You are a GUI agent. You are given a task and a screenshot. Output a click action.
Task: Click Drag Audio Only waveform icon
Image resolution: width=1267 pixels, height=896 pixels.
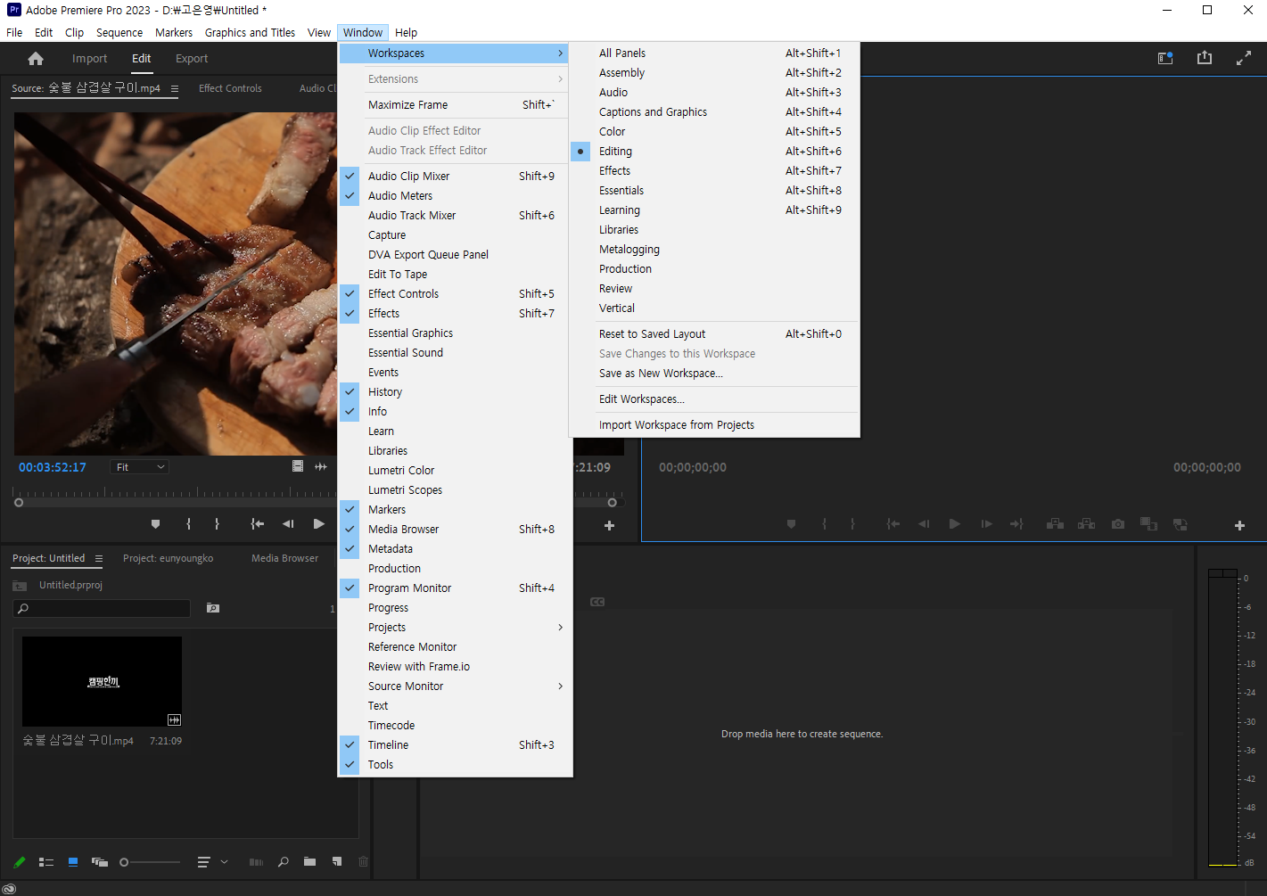[321, 466]
